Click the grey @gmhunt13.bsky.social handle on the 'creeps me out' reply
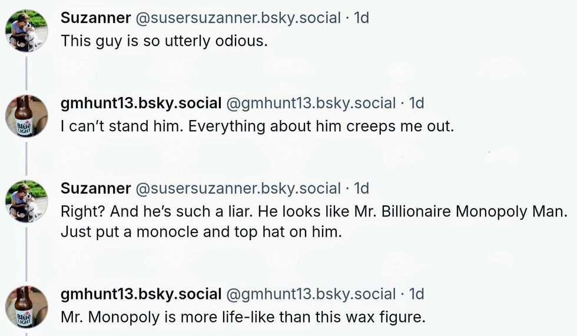This screenshot has width=577, height=336. click(310, 103)
